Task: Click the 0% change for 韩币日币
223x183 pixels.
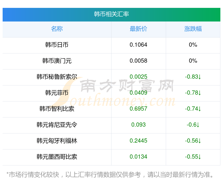Action: click(x=193, y=45)
